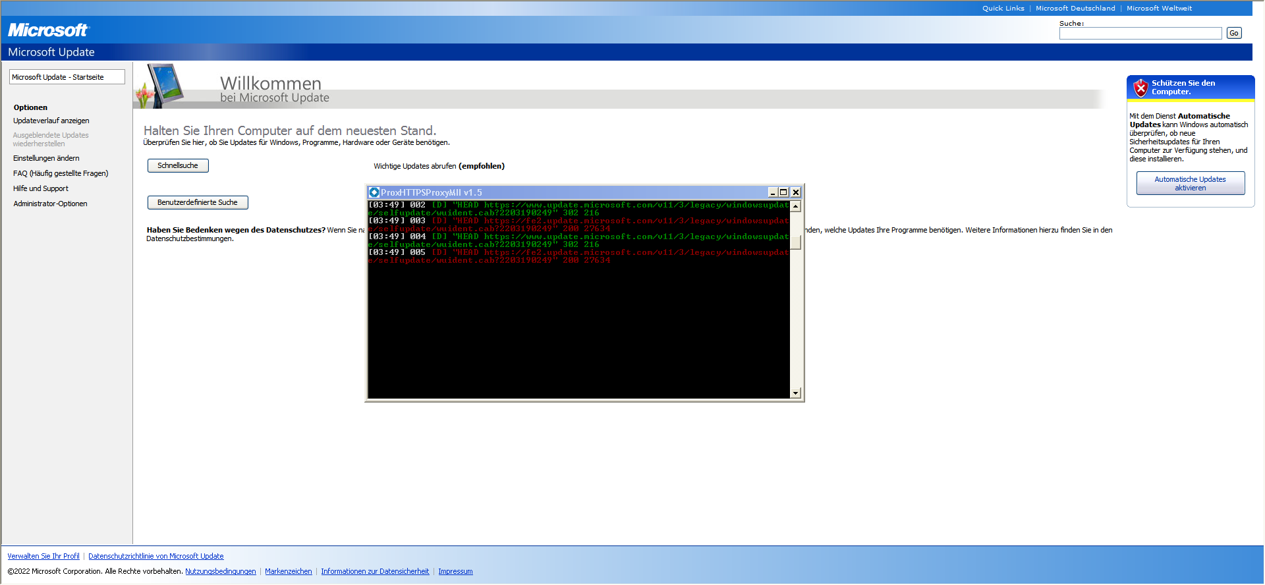Click the Microsoft logo
This screenshot has height=585, width=1265.
click(47, 30)
